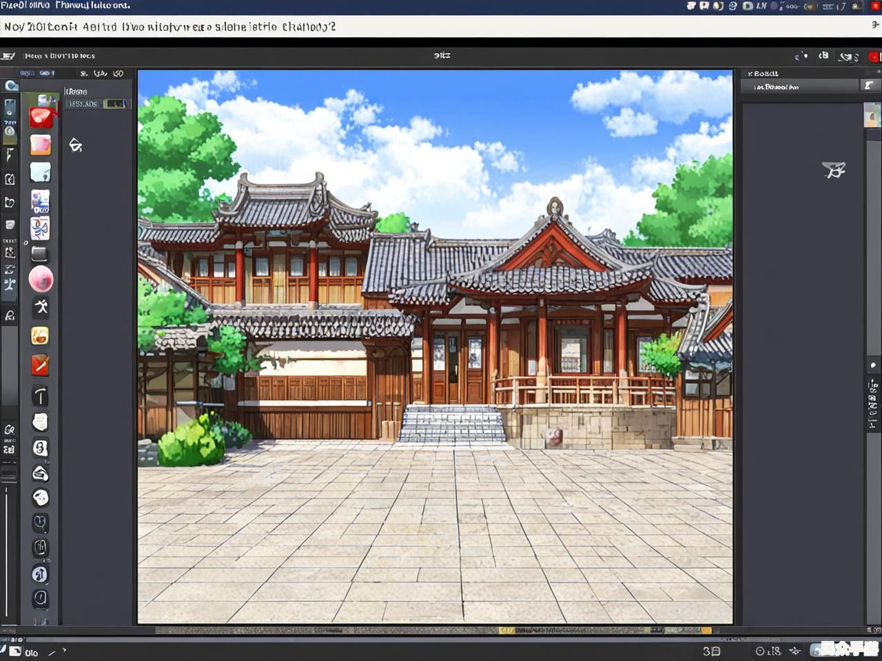Toggle the red record button in the header

pyautogui.click(x=874, y=56)
